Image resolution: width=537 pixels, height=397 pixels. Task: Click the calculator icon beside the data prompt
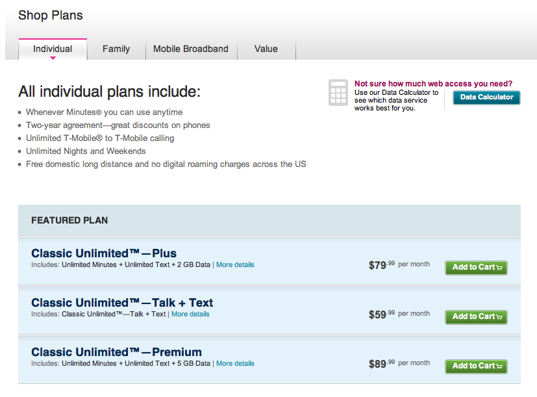coord(338,92)
